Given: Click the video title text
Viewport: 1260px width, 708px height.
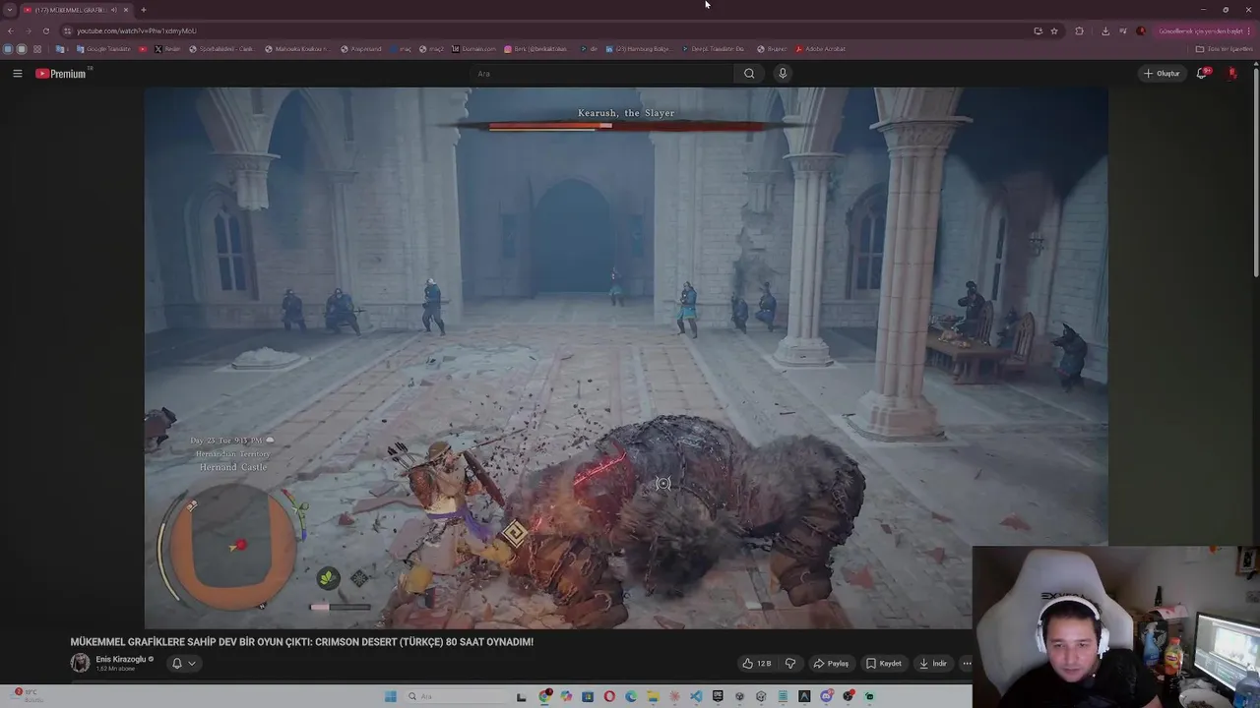Looking at the screenshot, I should click(x=301, y=642).
